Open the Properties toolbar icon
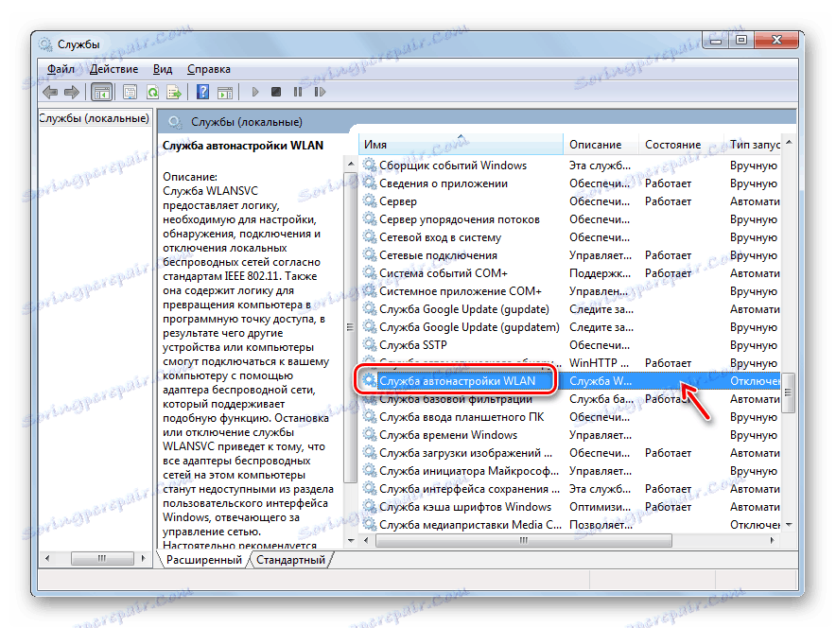Screen dimensions: 836x628 coord(130,93)
